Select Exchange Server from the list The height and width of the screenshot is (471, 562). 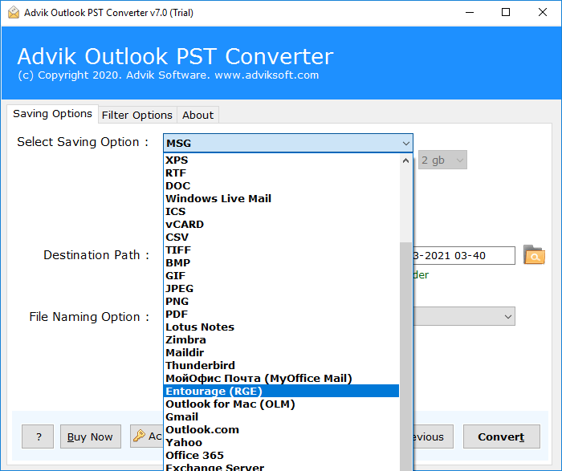pos(281,467)
